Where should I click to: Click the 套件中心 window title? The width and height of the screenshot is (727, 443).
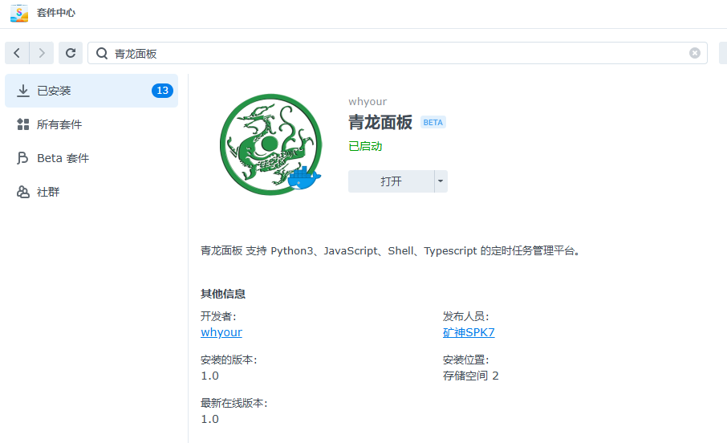[56, 13]
